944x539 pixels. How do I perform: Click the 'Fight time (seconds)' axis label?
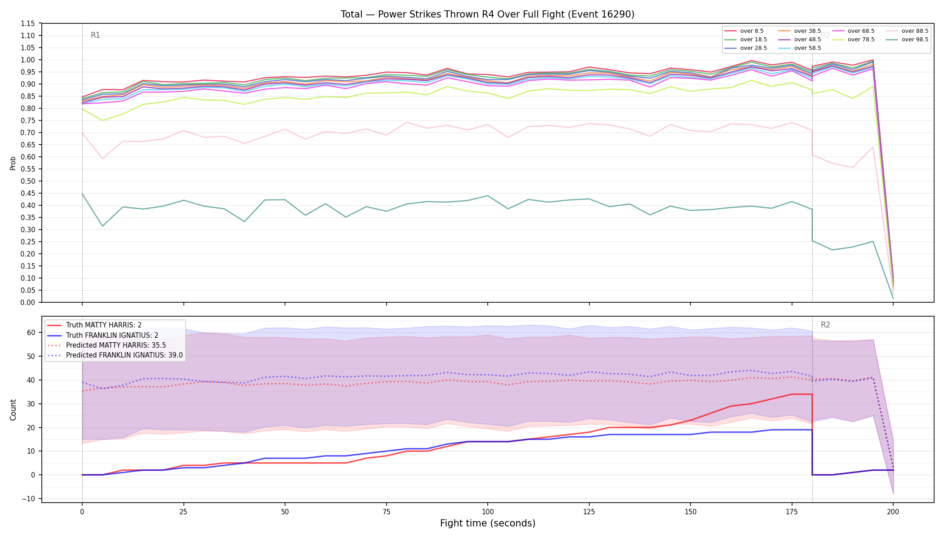(488, 523)
